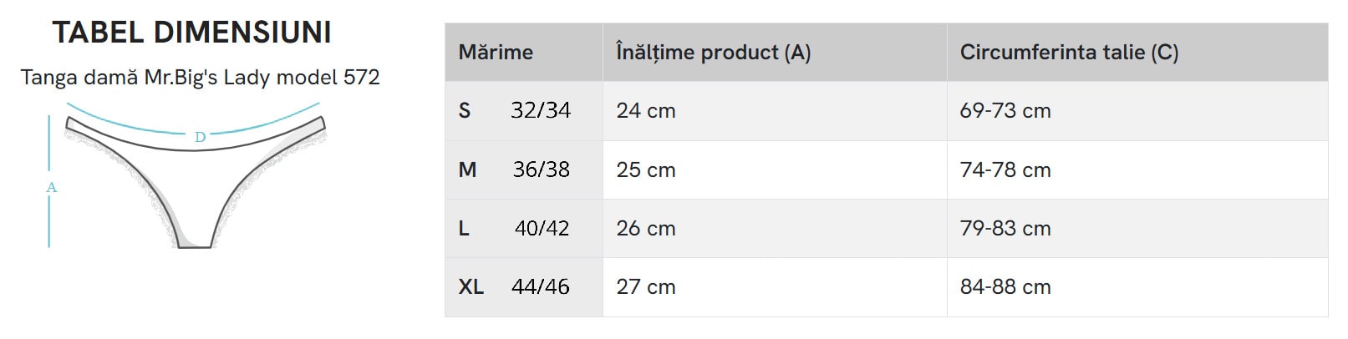The height and width of the screenshot is (339, 1348).
Task: Select the Circumferinta talie (C) column header
Action: pyautogui.click(x=1069, y=53)
